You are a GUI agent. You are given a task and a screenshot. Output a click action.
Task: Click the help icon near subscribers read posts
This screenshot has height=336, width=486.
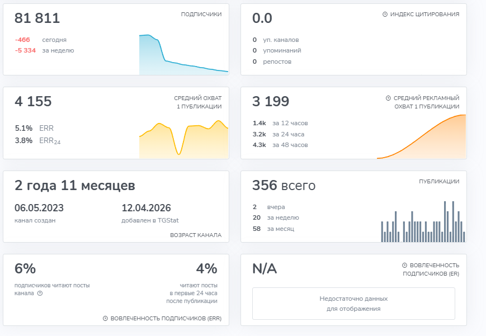(39, 292)
